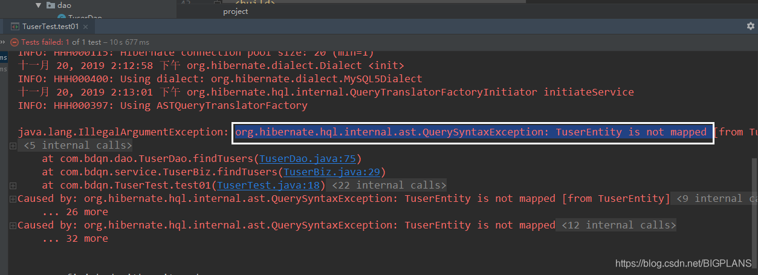Screen dimensions: 758x275
Task: Click the 'Using ASTQueryTranslatorFactory' log line
Action: point(163,105)
